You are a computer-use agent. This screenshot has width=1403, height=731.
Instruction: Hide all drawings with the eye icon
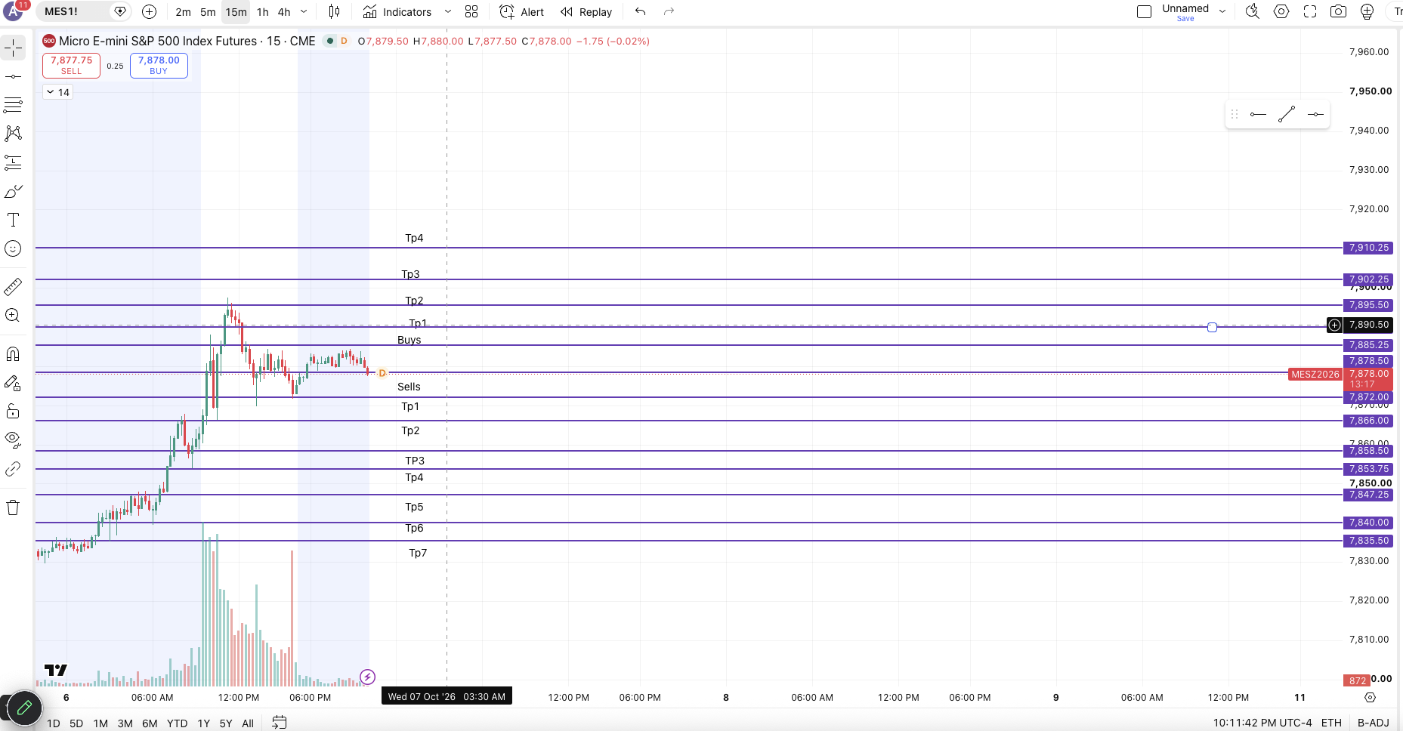[x=14, y=440]
